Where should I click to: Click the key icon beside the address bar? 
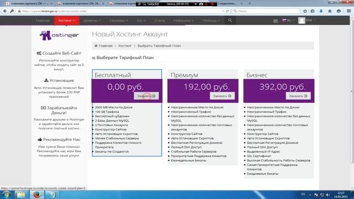point(12,11)
